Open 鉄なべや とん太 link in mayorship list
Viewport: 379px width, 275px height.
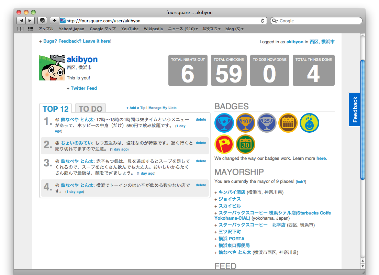tap(235, 252)
